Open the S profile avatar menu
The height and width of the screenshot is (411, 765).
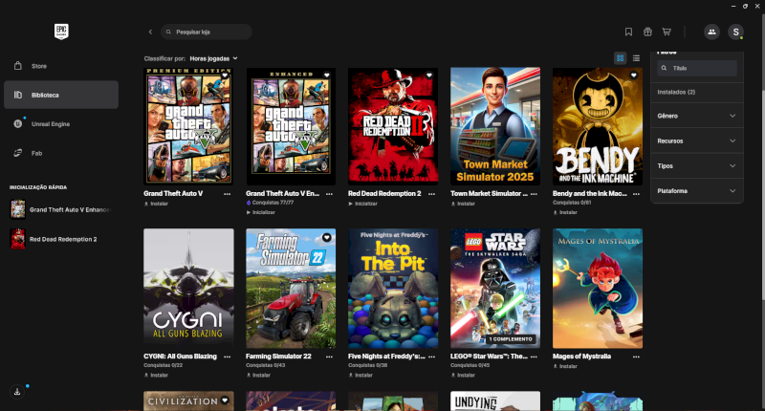click(x=735, y=32)
